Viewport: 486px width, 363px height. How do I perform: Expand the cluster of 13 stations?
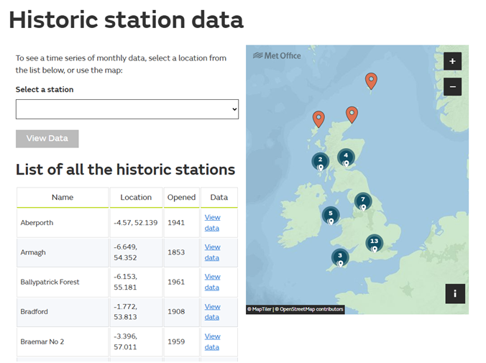pyautogui.click(x=374, y=242)
